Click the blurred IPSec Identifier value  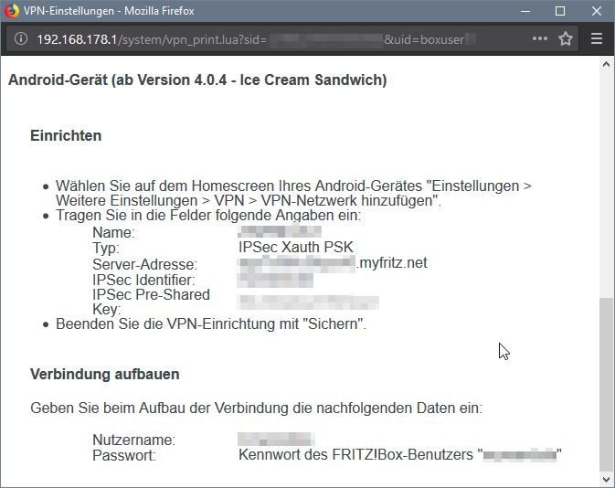(x=275, y=280)
